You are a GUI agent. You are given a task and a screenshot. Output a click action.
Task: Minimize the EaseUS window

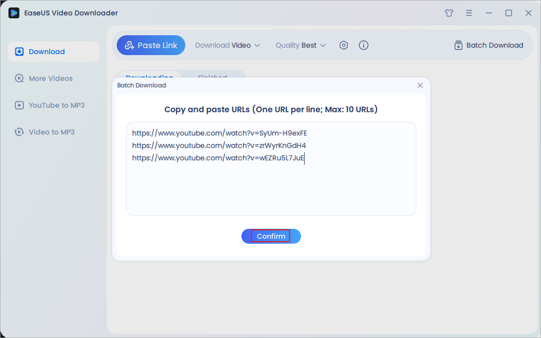[489, 13]
